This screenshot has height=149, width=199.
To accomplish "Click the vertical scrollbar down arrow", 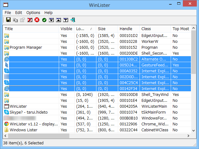I will click(193, 130).
